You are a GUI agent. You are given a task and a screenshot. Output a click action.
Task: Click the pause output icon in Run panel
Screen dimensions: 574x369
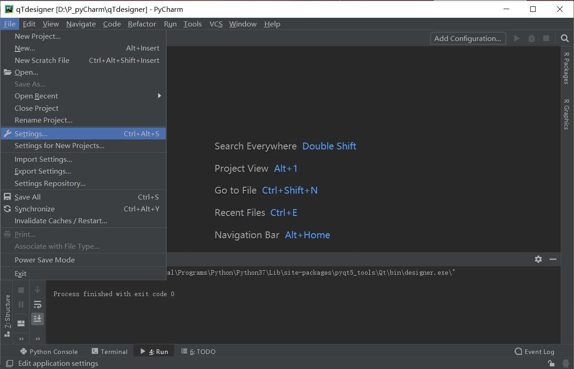coord(21,304)
